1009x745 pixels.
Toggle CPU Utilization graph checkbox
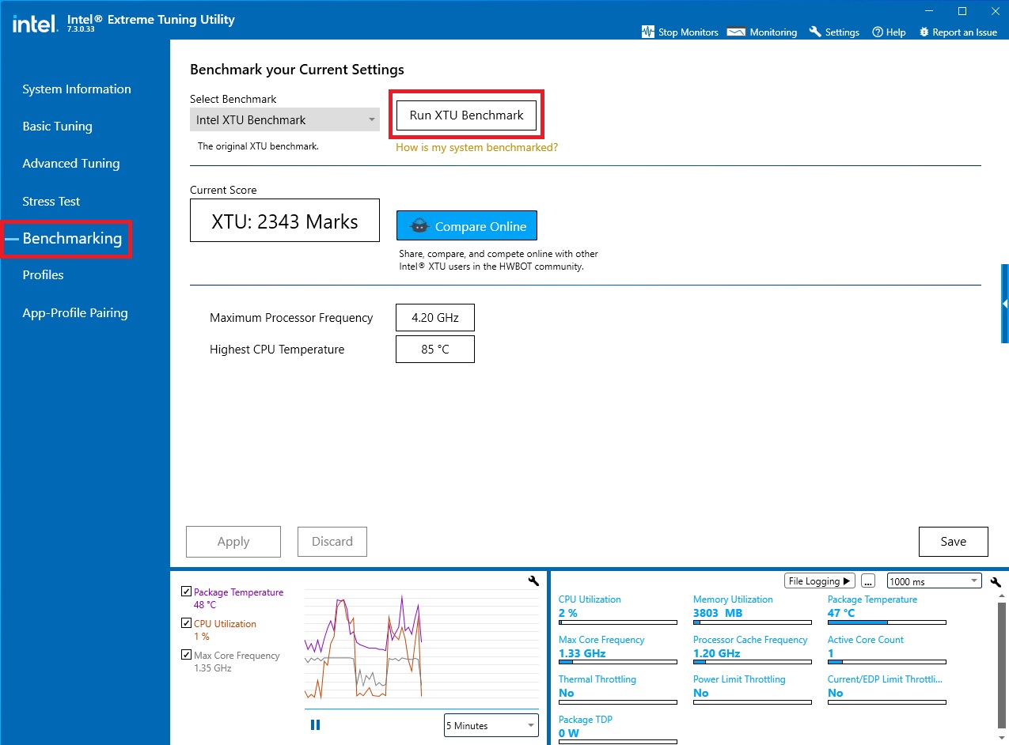(x=186, y=623)
